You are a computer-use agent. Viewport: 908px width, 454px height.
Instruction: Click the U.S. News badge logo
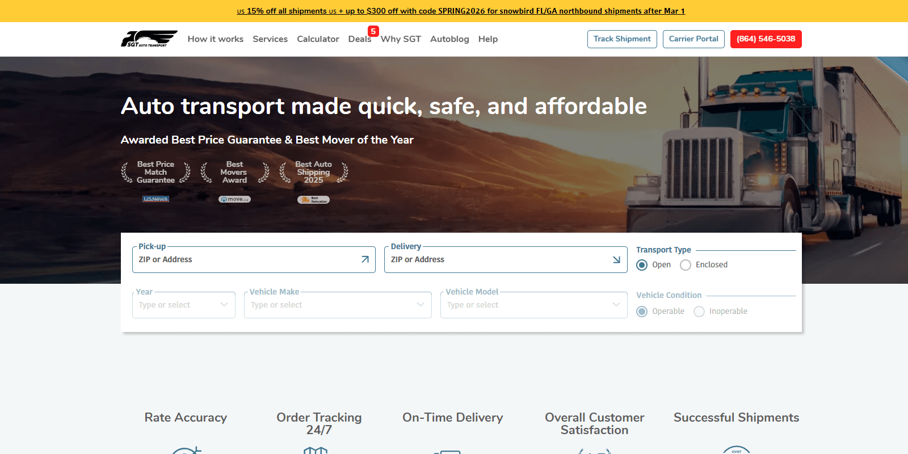pyautogui.click(x=155, y=199)
